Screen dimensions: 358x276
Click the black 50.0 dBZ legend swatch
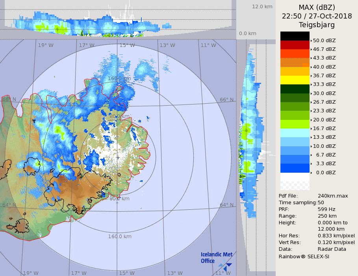(295, 36)
